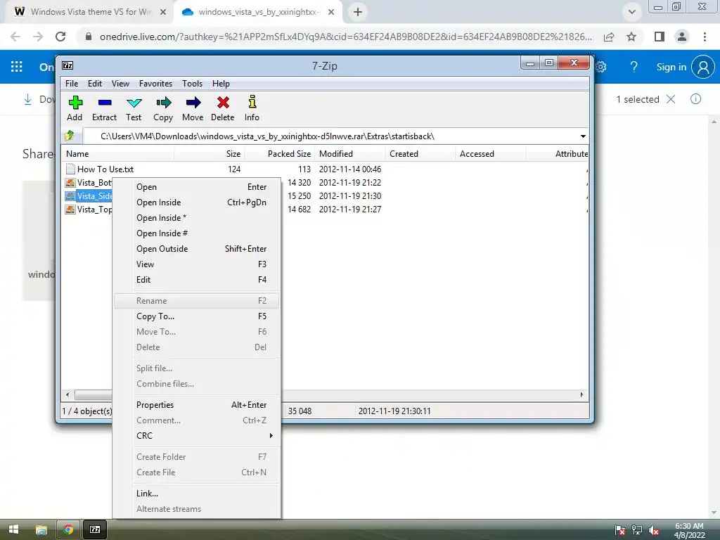Screen dimensions: 720x540
Task: Open OneDrive settings gear
Action: point(601,67)
